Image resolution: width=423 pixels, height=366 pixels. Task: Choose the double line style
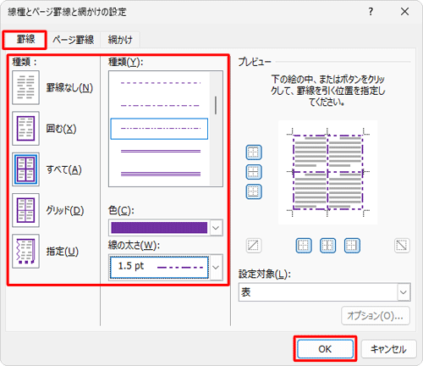(x=160, y=152)
